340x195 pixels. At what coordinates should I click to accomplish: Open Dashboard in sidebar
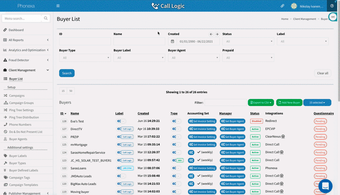pyautogui.click(x=16, y=30)
